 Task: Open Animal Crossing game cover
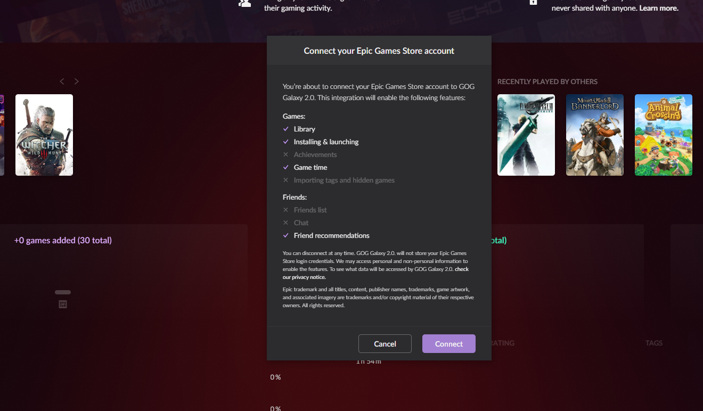pyautogui.click(x=663, y=135)
